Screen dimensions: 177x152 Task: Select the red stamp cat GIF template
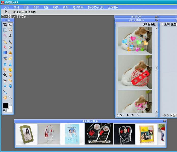click(135, 72)
